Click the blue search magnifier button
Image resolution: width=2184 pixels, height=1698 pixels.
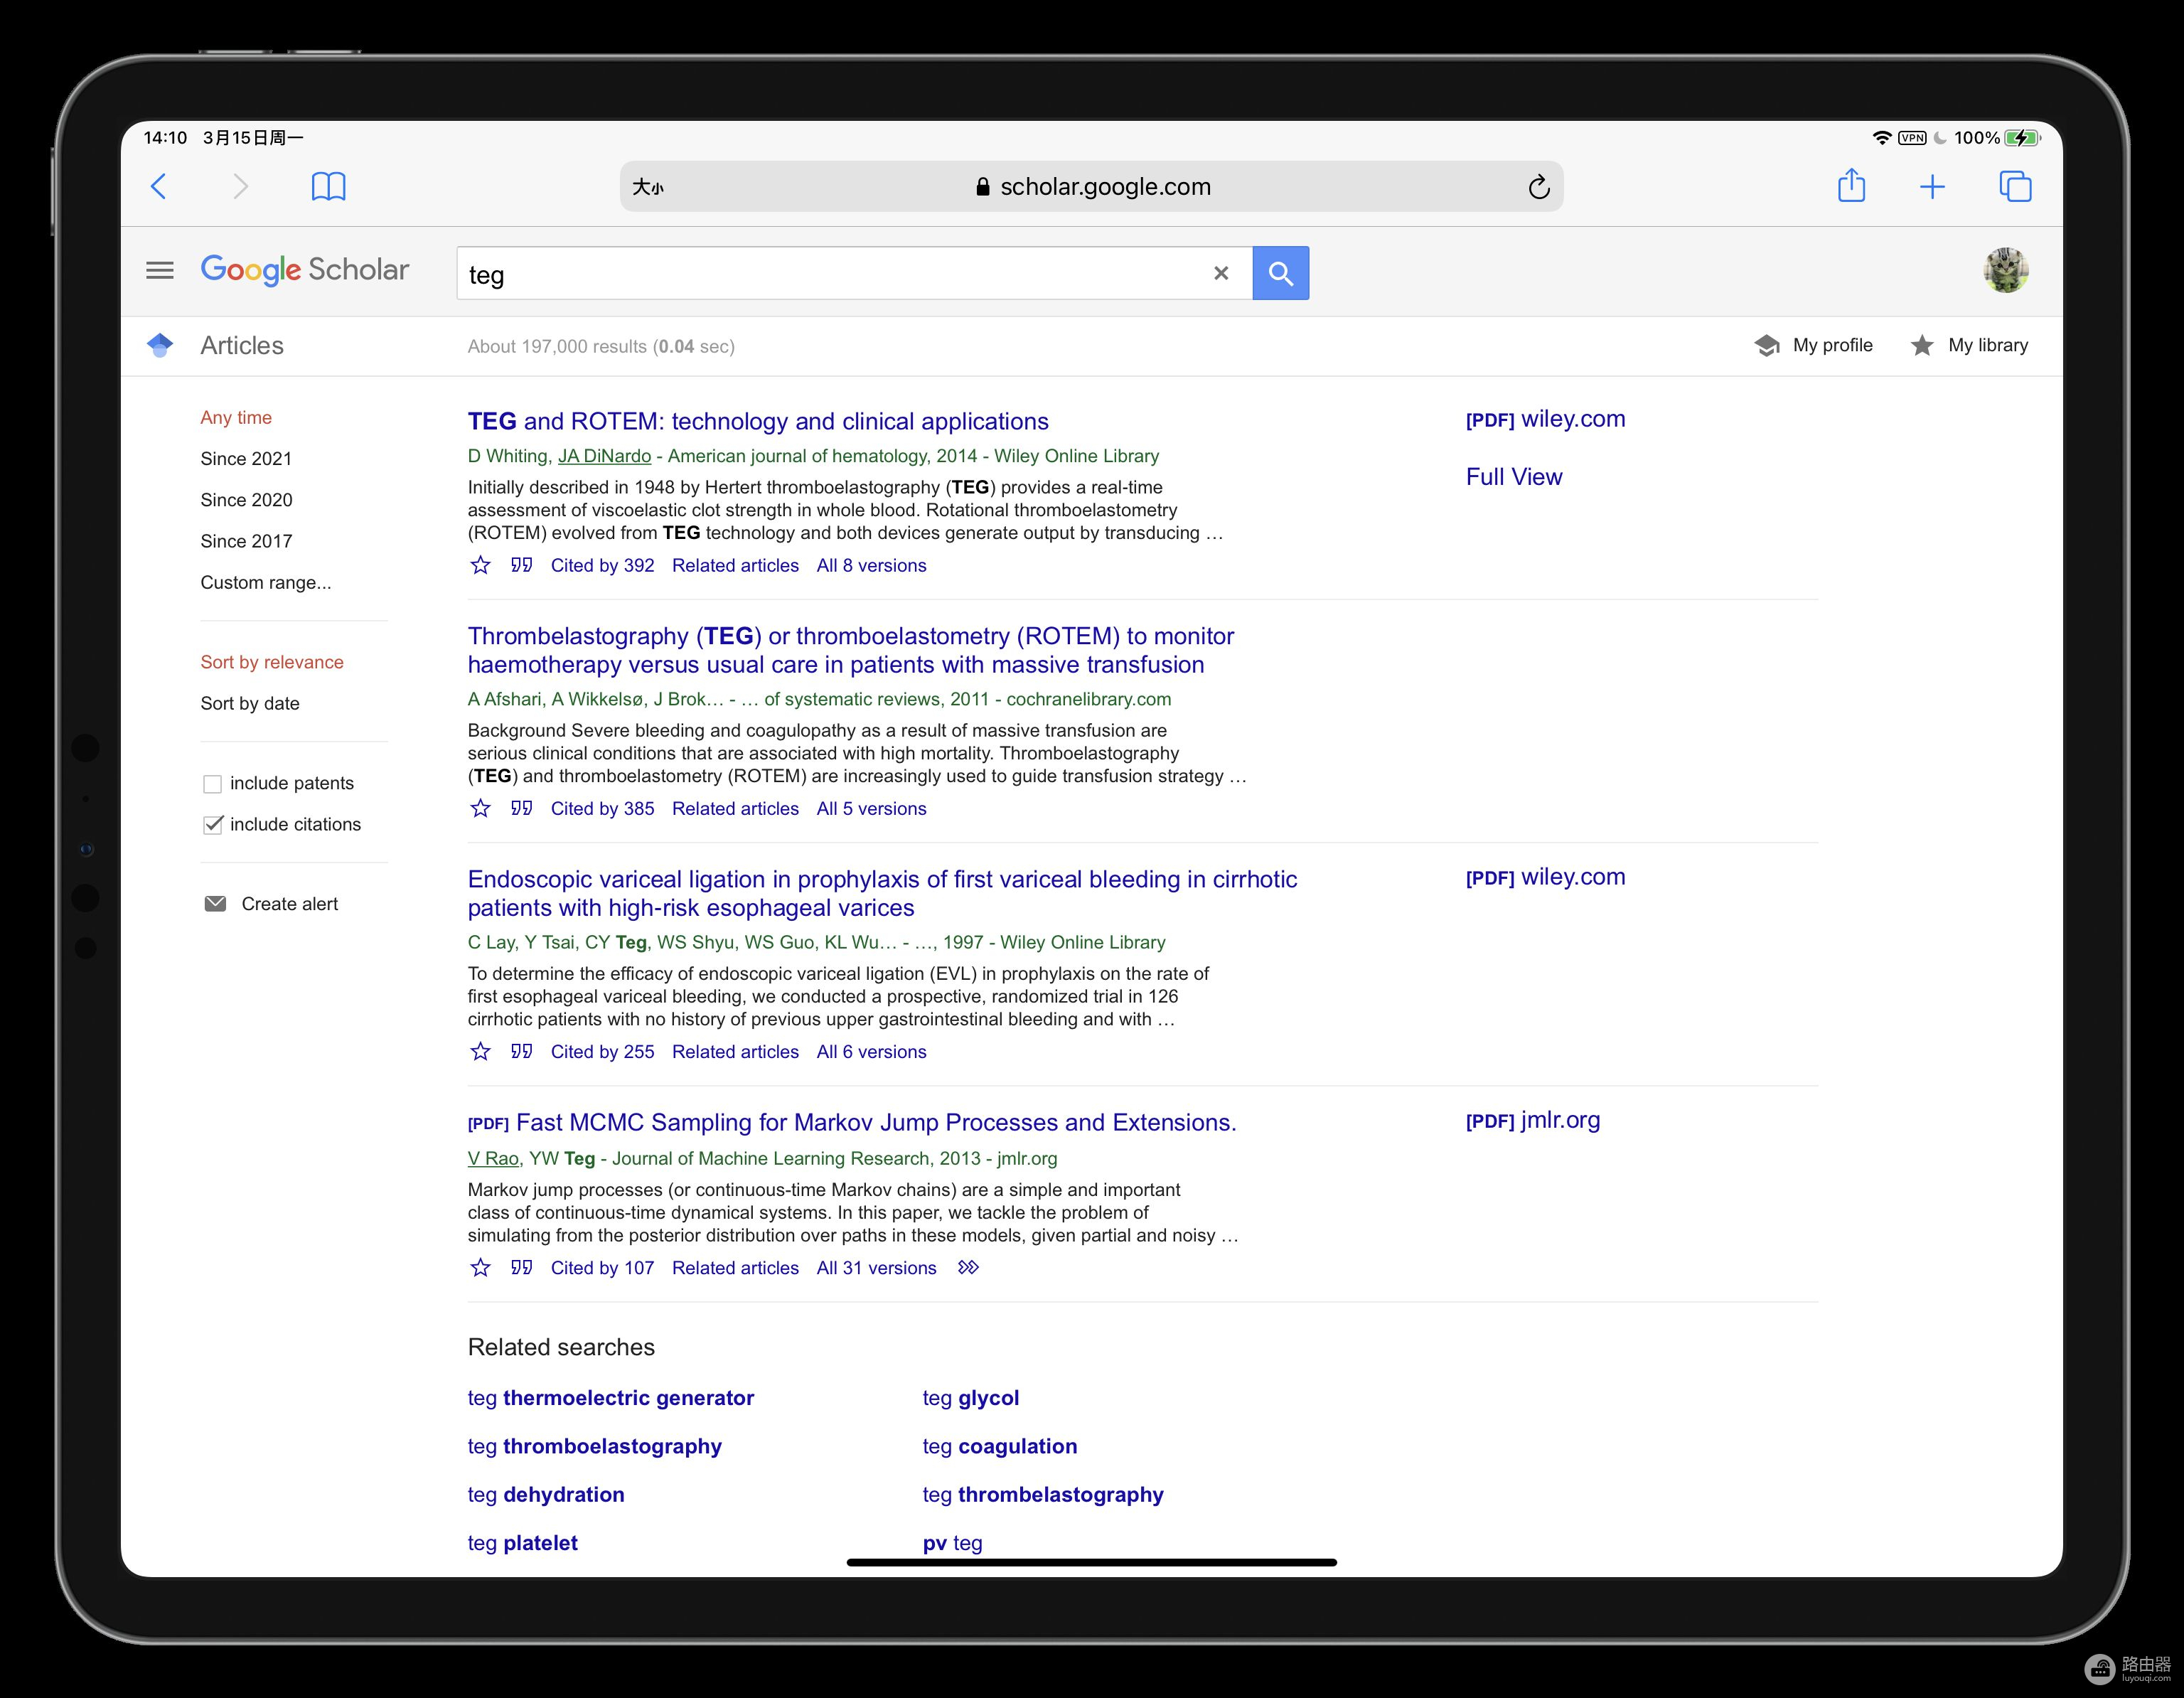point(1280,273)
